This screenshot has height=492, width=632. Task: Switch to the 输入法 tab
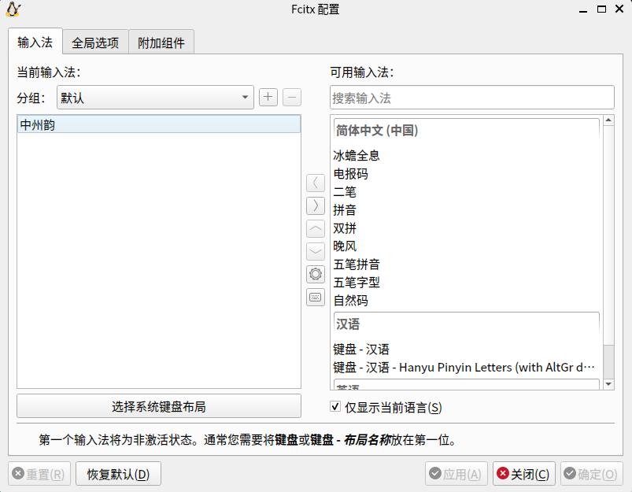[x=35, y=42]
